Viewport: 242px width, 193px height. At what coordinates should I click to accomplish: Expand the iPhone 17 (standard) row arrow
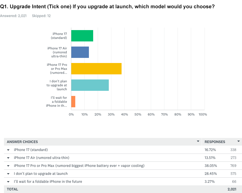point(8,150)
